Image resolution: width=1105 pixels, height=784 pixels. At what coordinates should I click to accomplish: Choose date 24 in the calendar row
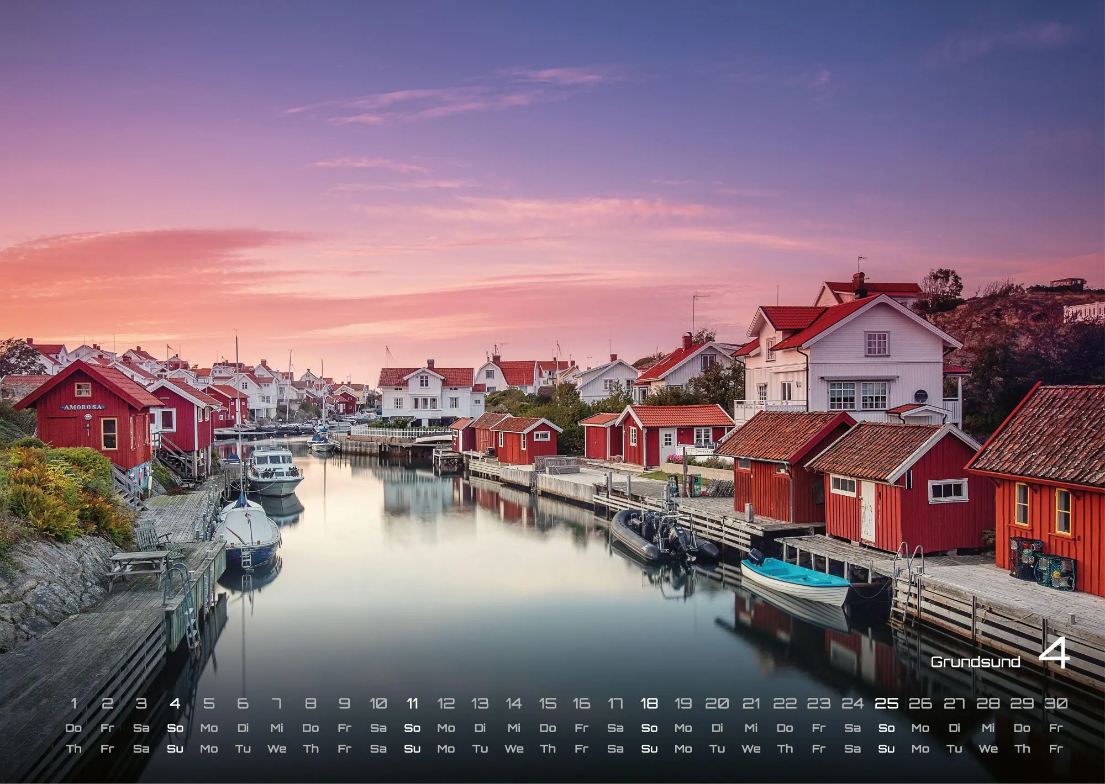point(853,703)
